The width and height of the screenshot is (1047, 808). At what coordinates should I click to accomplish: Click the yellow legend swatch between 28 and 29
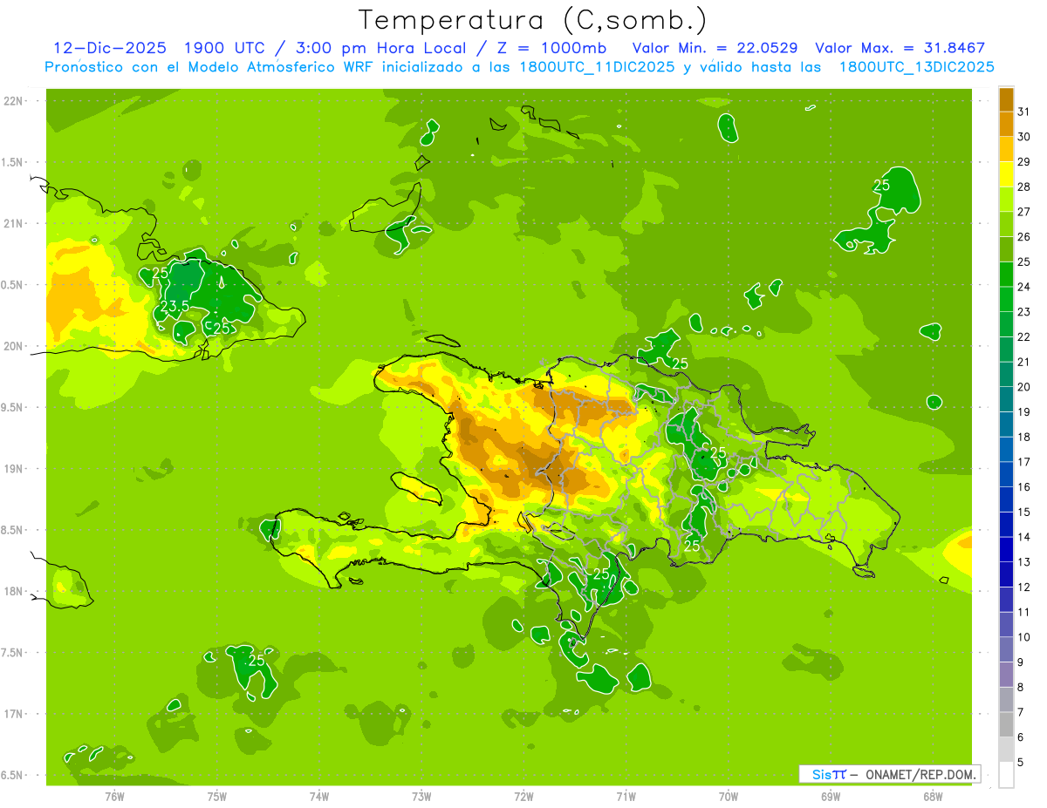point(1006,174)
